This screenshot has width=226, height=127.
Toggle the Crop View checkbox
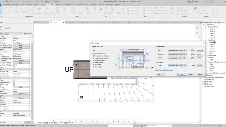14,80
